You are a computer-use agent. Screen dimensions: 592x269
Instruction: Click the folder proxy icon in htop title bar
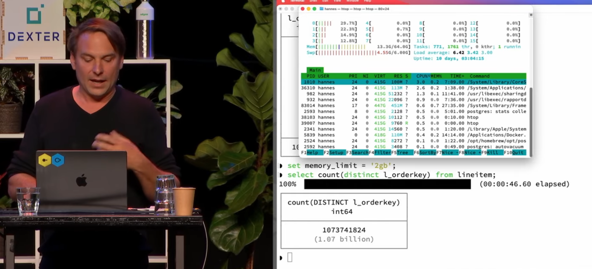click(321, 9)
